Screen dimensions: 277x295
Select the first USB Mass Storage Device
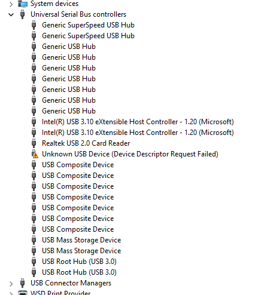click(x=81, y=240)
